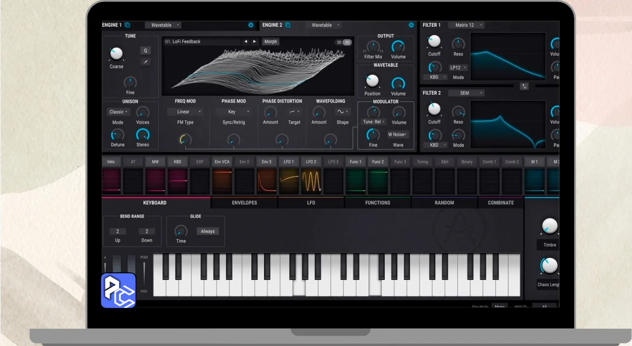Open the Tune: Rel modulator dropdown
Image resolution: width=632 pixels, height=346 pixels.
(x=374, y=122)
